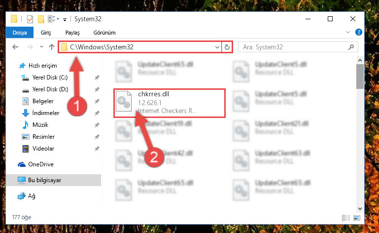Open the recent locations dropdown arrow
The image size is (379, 233).
pyautogui.click(x=41, y=47)
